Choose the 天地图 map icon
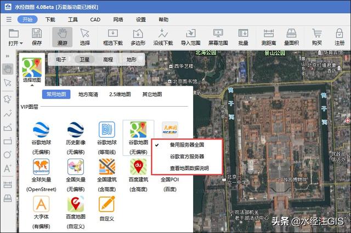The image size is (351, 233). point(170,130)
